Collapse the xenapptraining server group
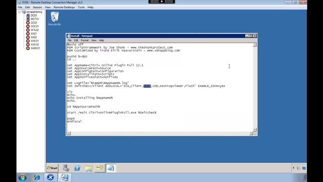This screenshot has height=182, width=323. coord(19,12)
